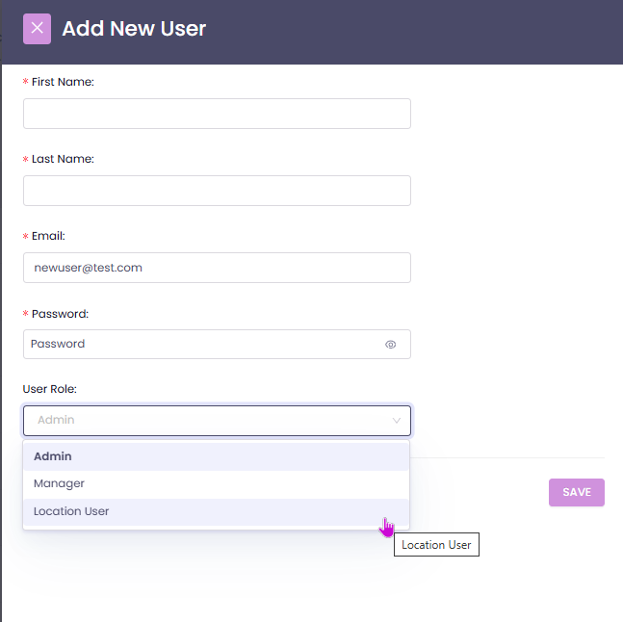The height and width of the screenshot is (622, 623).
Task: Click into the Last Name text box
Action: (217, 191)
